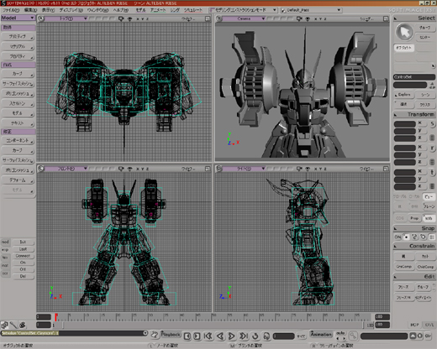
Task: Click the eye icon in Right viewport D
Action: click(308, 169)
